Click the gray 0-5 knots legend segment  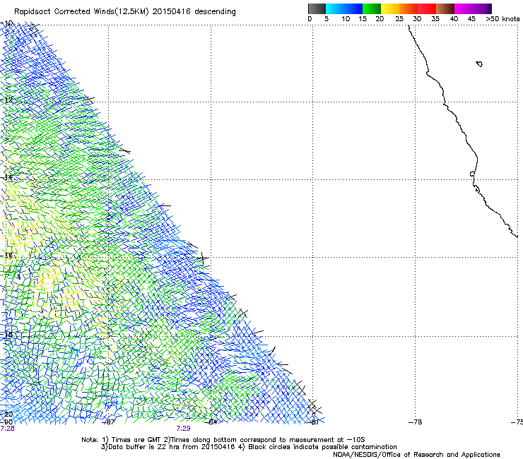coord(317,8)
